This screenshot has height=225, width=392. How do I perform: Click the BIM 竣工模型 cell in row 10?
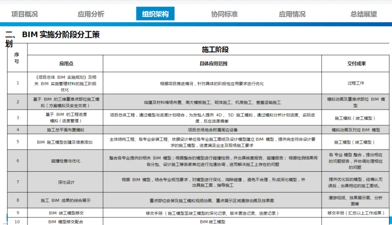click(x=212, y=221)
